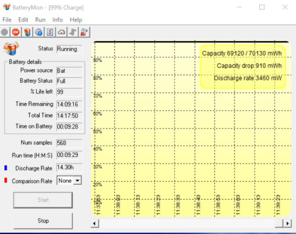Click the Total Time field 14:17:50
Screen dimensions: 296x234
coord(69,116)
